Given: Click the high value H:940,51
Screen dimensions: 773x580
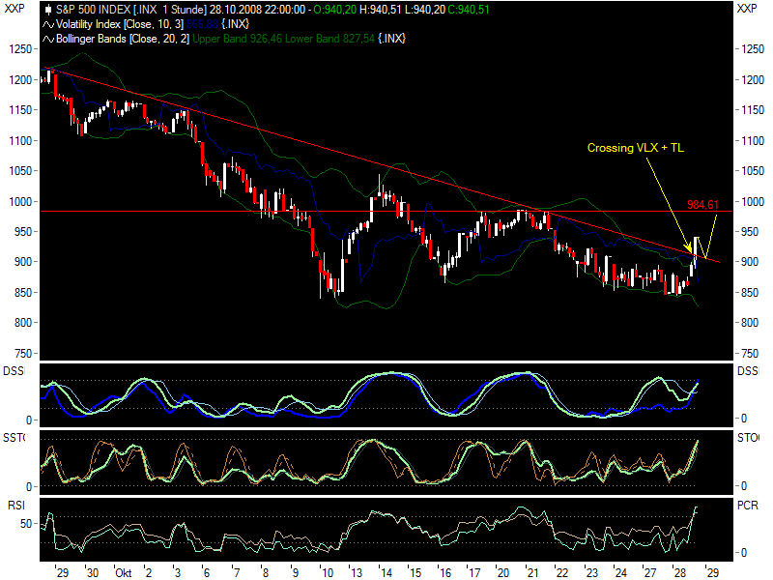Looking at the screenshot, I should 381,10.
